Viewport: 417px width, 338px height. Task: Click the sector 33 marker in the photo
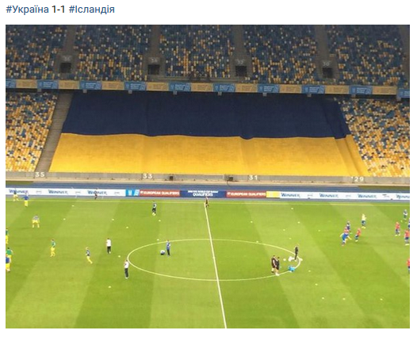[147, 176]
